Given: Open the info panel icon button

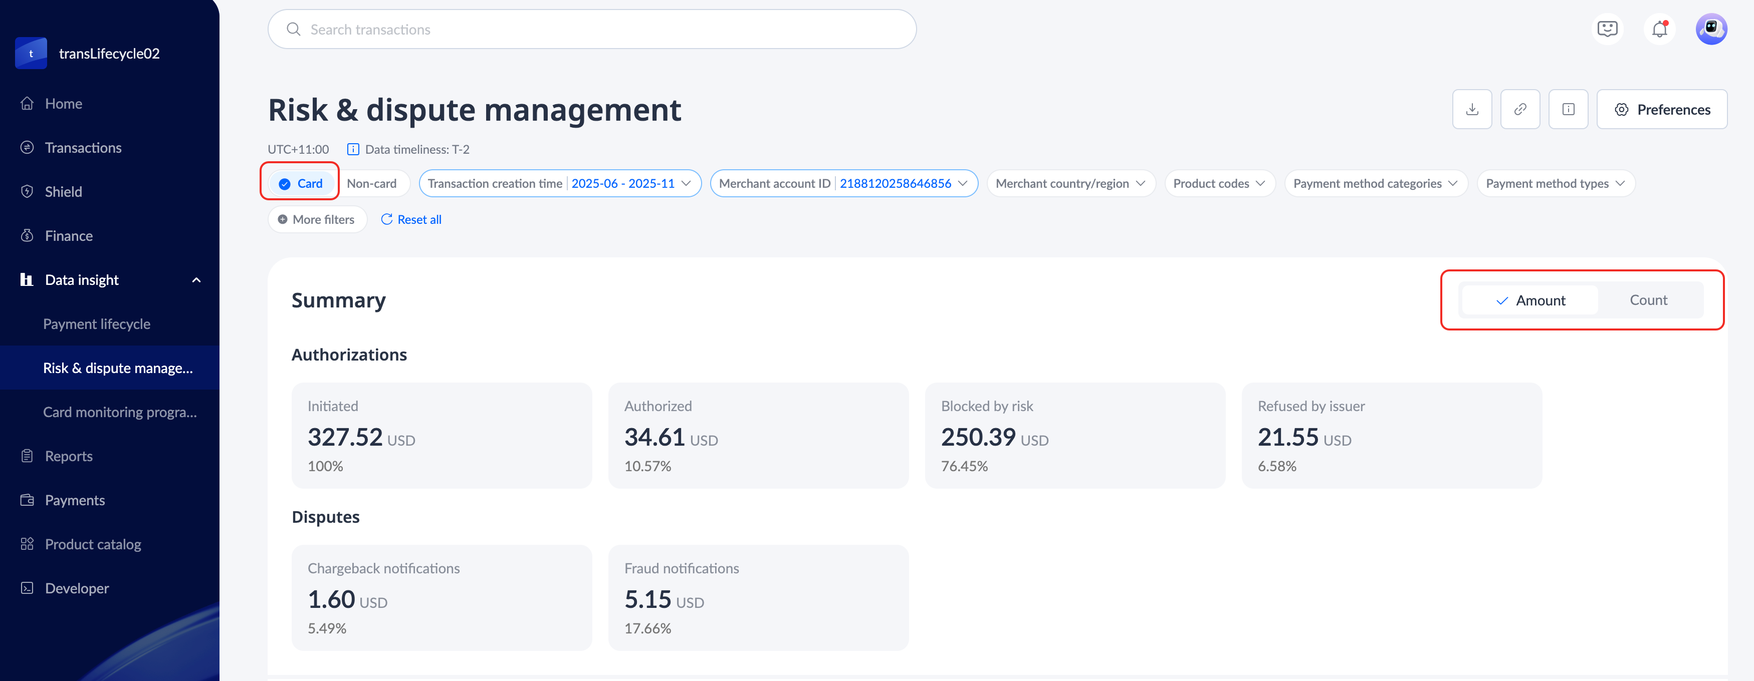Looking at the screenshot, I should (1568, 110).
